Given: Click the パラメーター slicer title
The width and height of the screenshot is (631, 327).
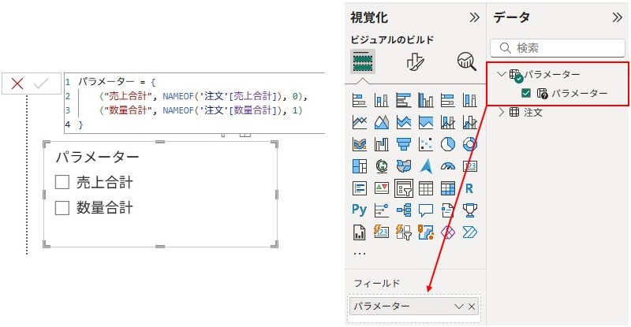Looking at the screenshot, I should point(97,157).
